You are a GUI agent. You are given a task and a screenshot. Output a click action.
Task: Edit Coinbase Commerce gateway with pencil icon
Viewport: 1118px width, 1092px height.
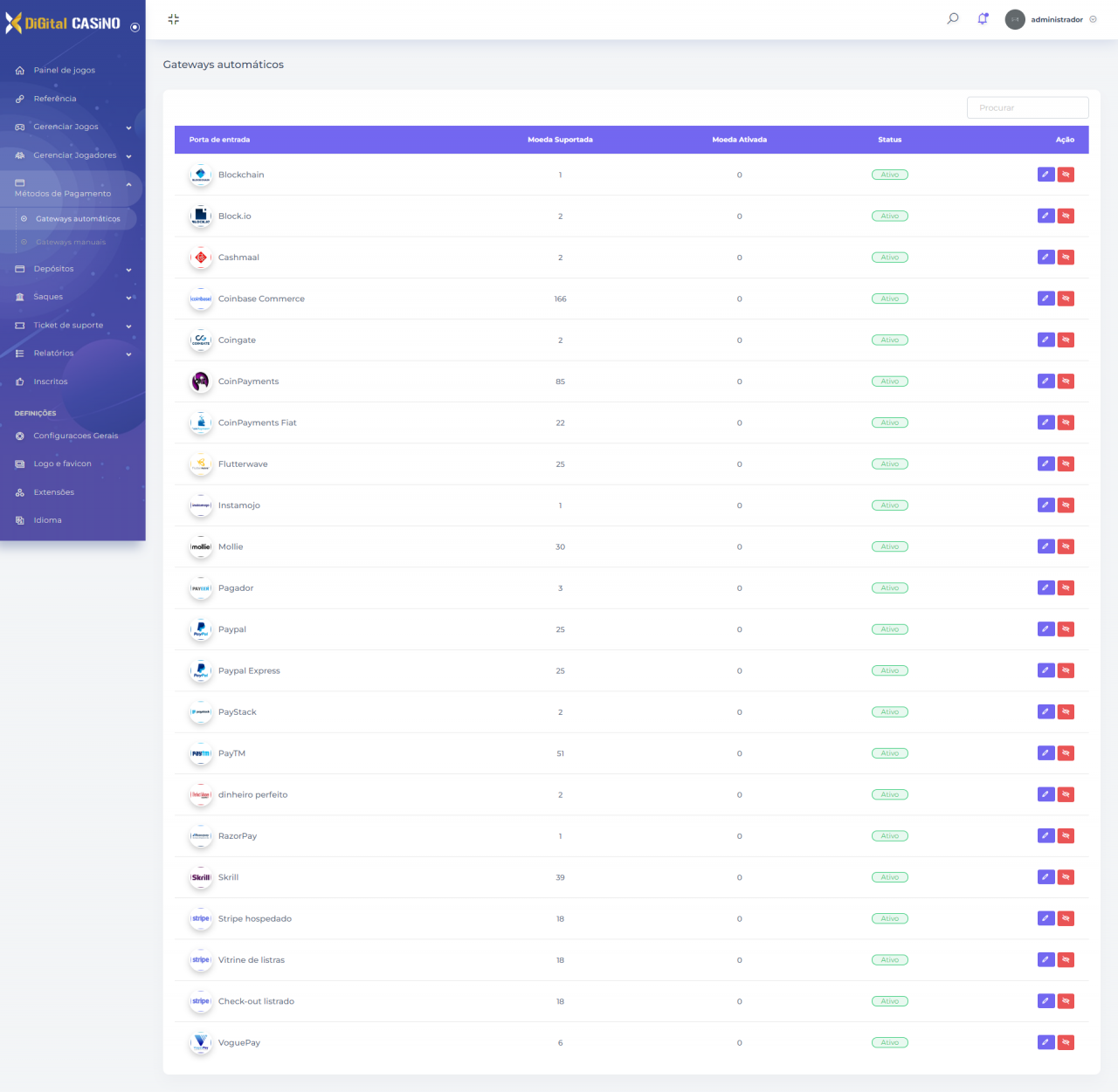pos(1046,299)
